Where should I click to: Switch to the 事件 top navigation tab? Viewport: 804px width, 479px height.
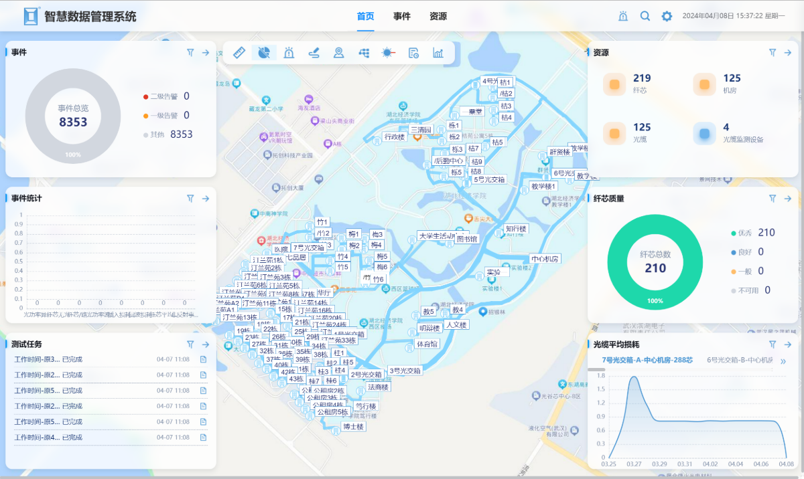click(402, 16)
